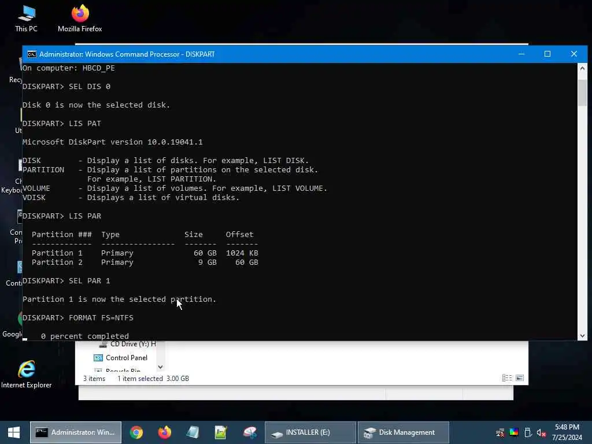Open the green chart taskbar application
The height and width of the screenshot is (444, 592).
221,432
